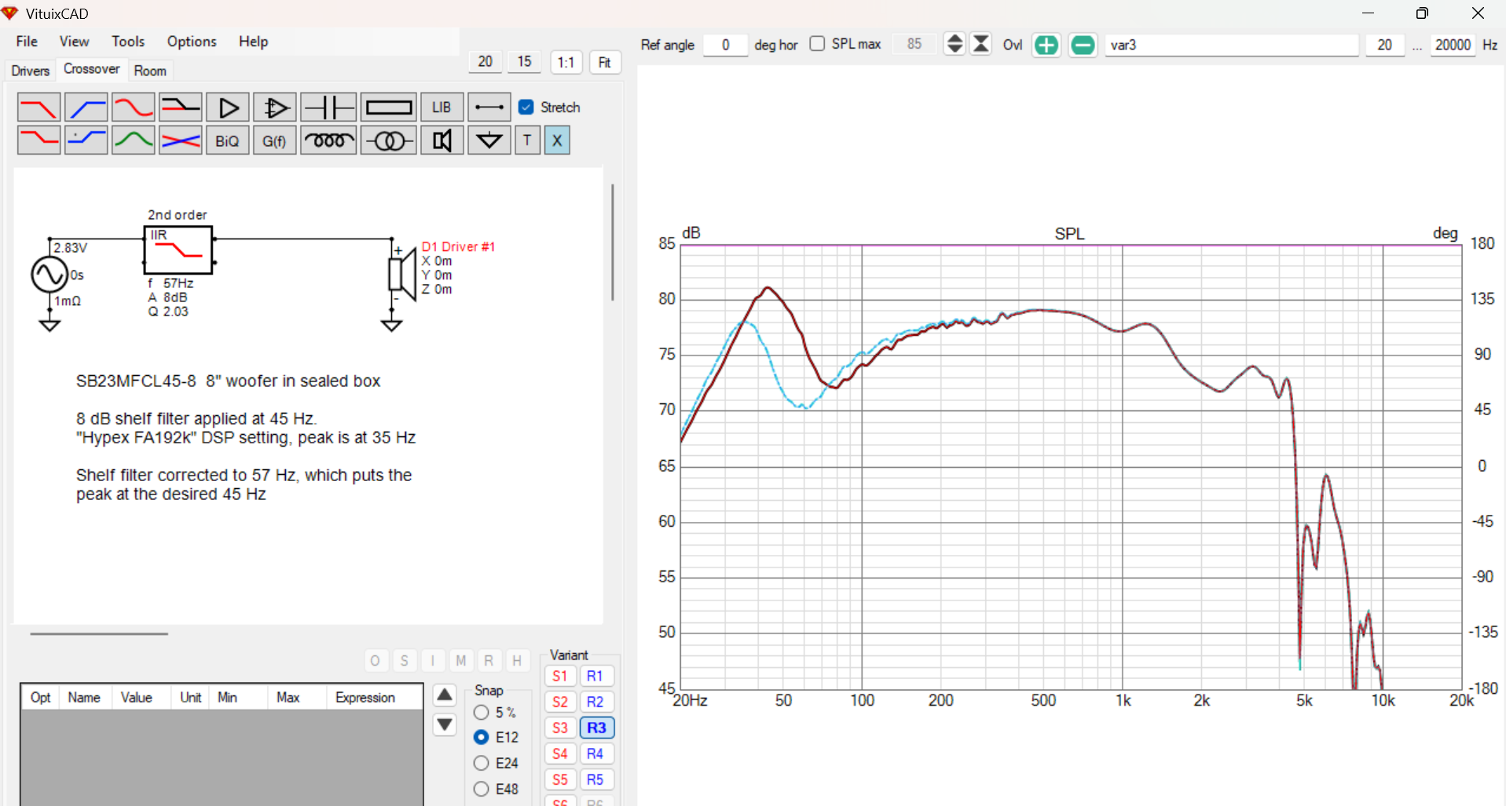The height and width of the screenshot is (806, 1506).
Task: Choose the E24 snap series
Action: pyautogui.click(x=482, y=763)
